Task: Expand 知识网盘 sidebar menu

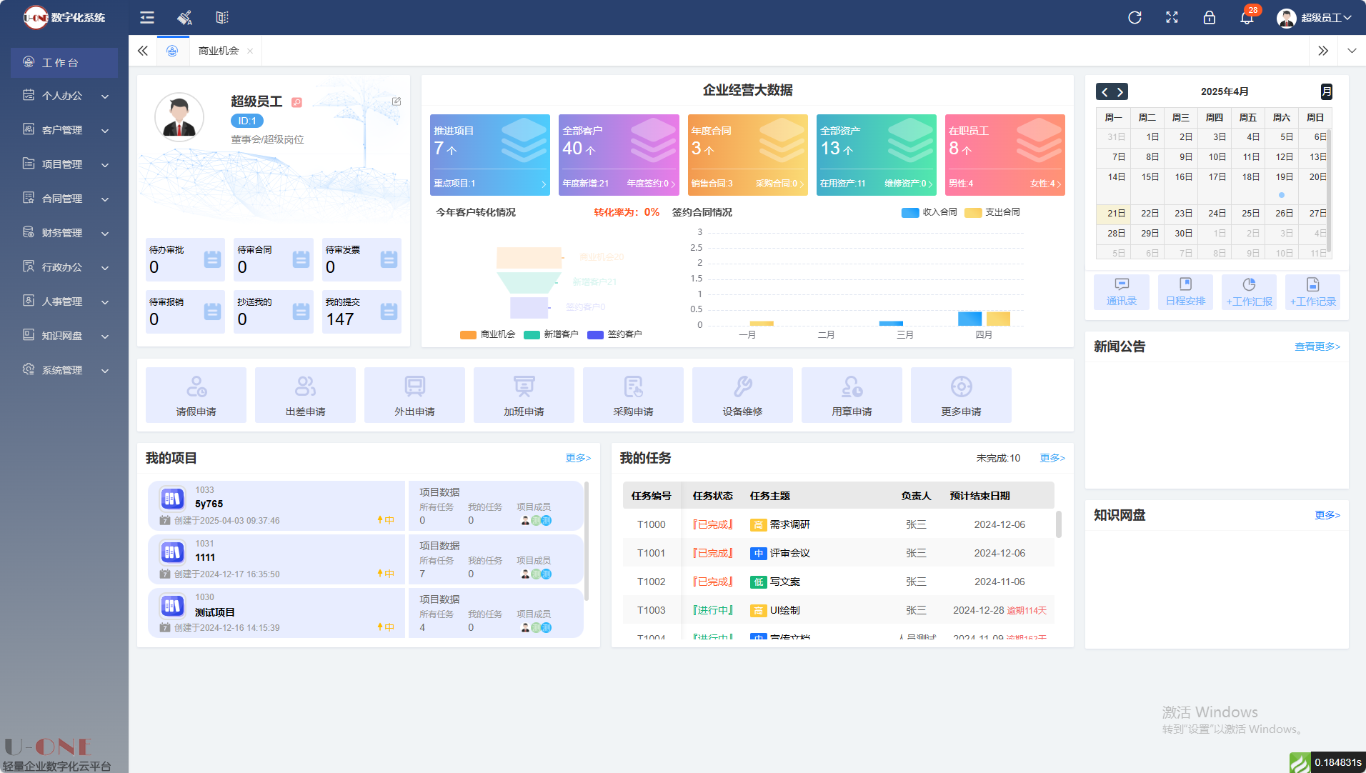Action: 64,336
